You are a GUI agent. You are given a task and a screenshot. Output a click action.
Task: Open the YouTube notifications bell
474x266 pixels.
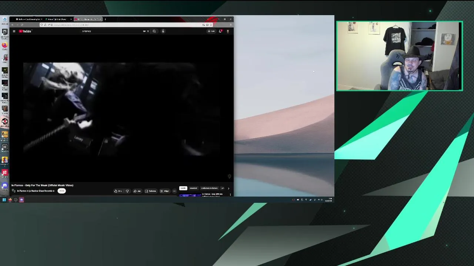point(220,31)
